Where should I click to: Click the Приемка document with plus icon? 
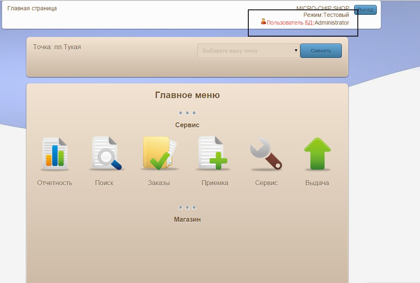click(212, 154)
